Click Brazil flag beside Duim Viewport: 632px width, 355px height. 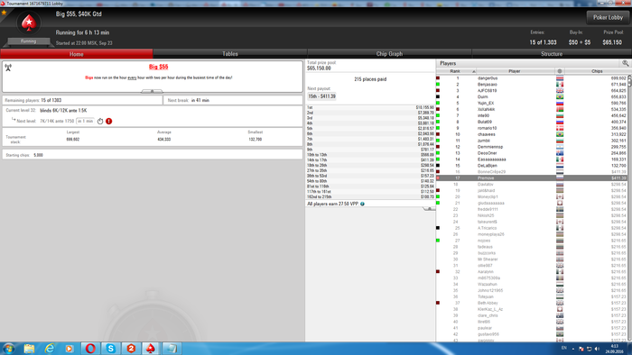pos(560,97)
